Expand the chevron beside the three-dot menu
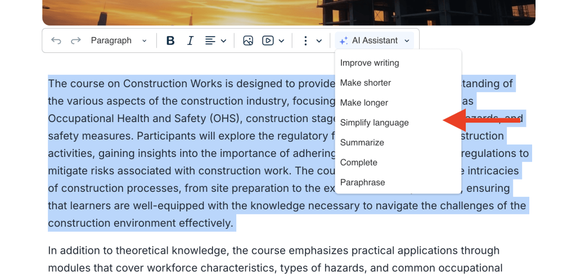 (319, 40)
